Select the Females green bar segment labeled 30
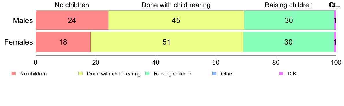Image resolution: width=344 pixels, height=106 pixels. pyautogui.click(x=288, y=42)
